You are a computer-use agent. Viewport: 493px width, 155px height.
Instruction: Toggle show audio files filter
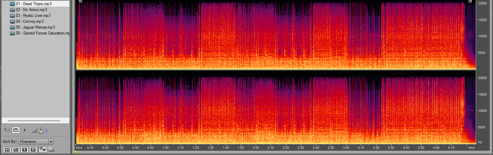[7, 149]
